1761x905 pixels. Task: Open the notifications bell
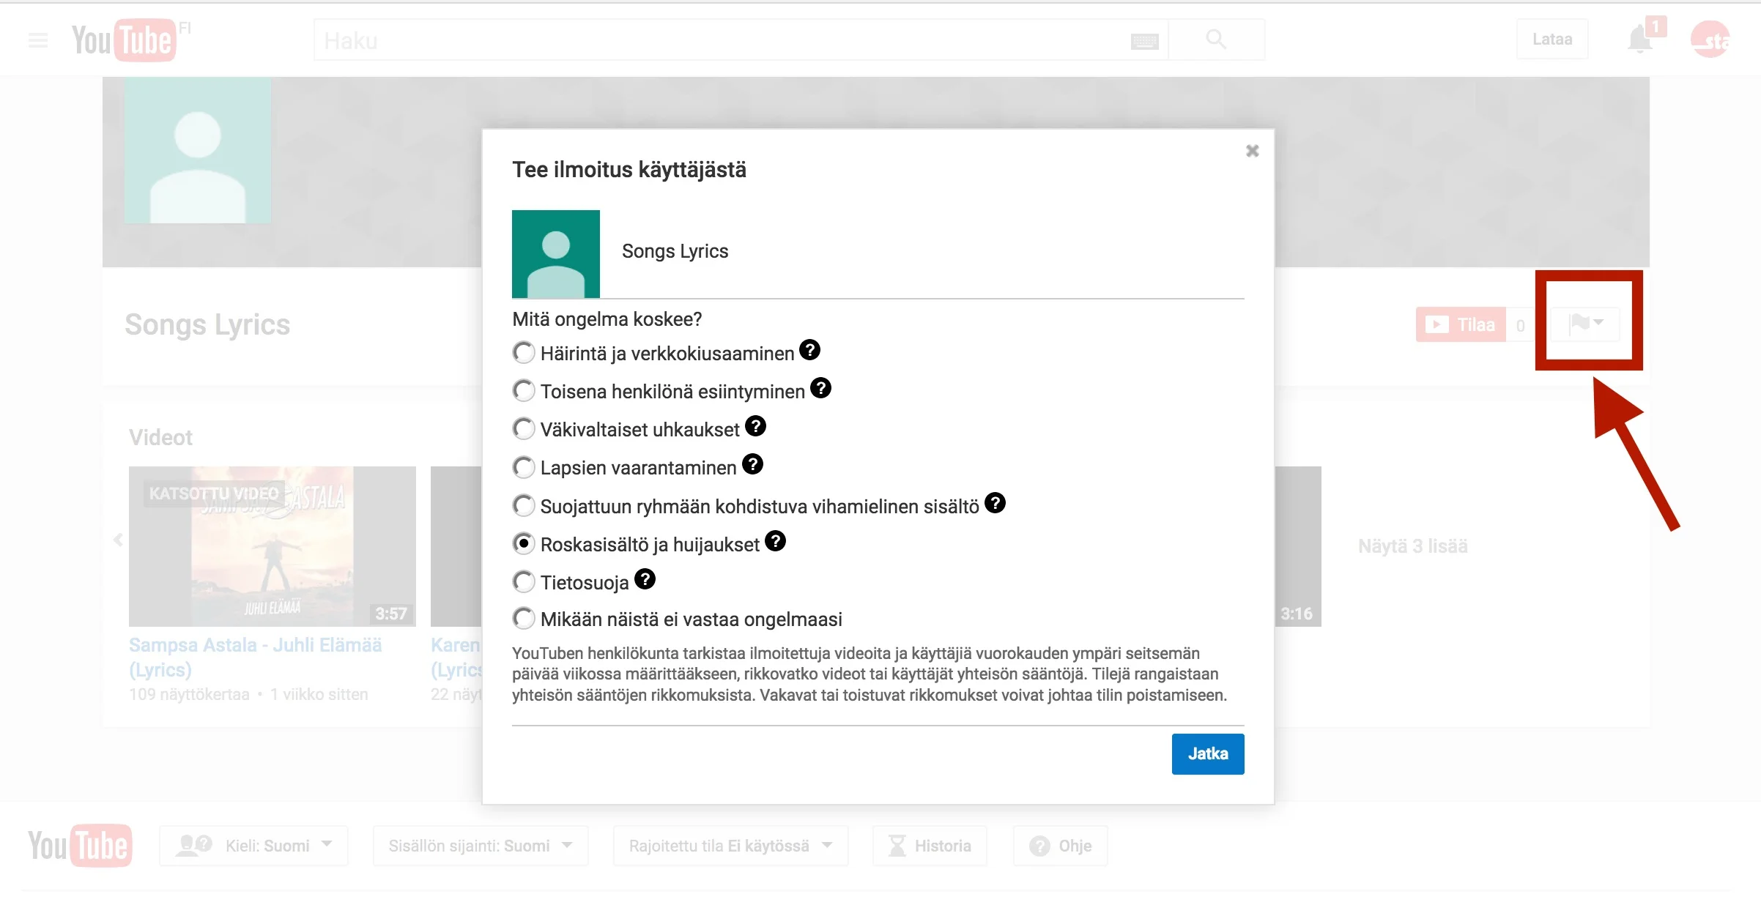[x=1639, y=40]
